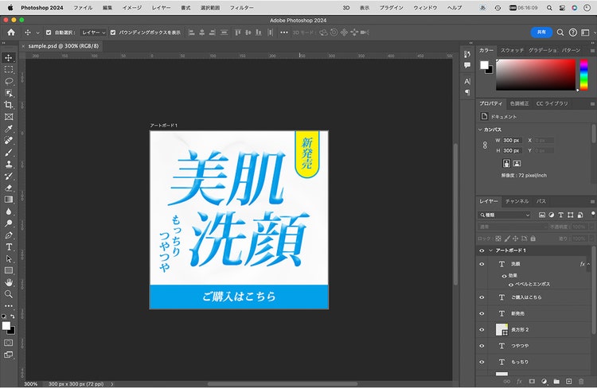
Task: Select the Path Selection tool
Action: pyautogui.click(x=9, y=258)
